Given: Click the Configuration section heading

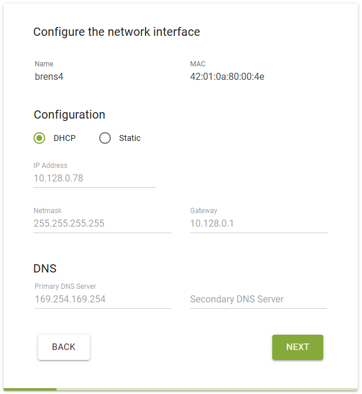Looking at the screenshot, I should 69,115.
